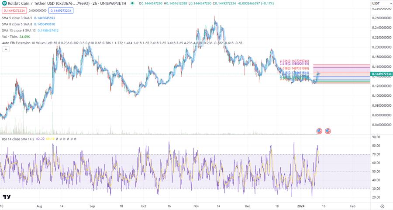Open chart settings gear icon

(382, 206)
